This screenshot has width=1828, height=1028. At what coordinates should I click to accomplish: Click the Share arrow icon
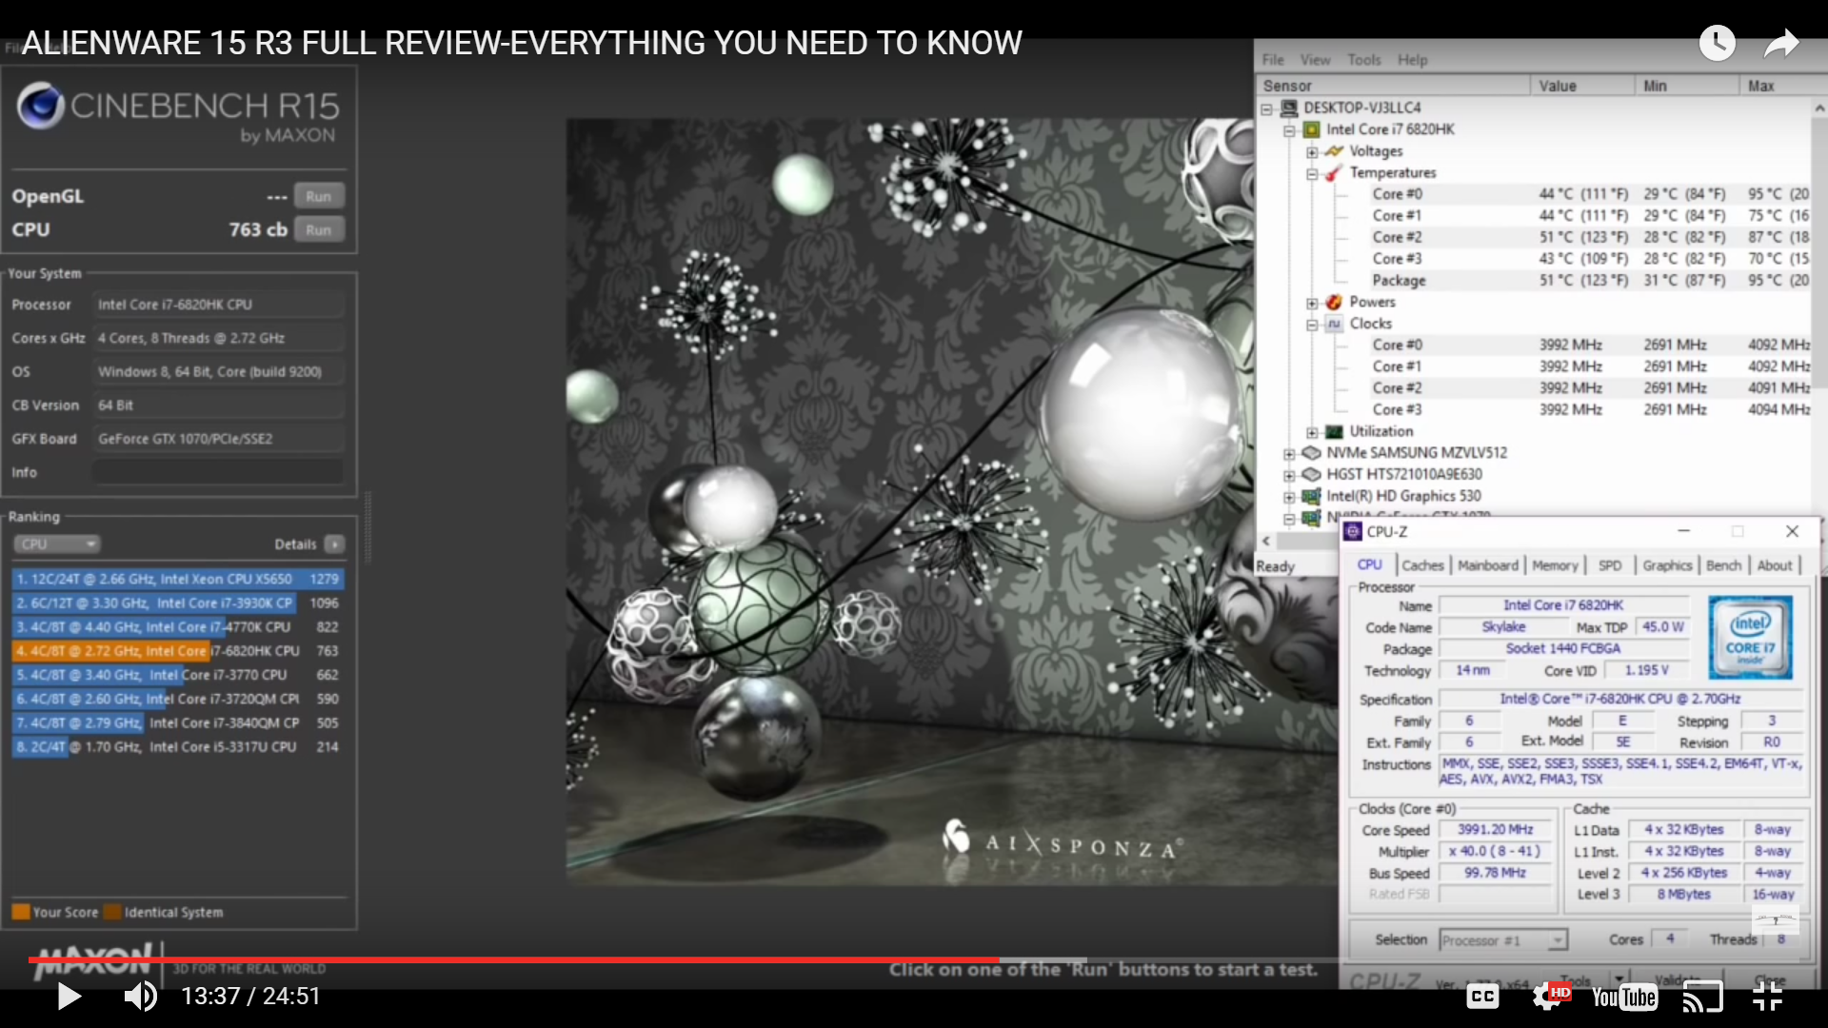[1781, 43]
